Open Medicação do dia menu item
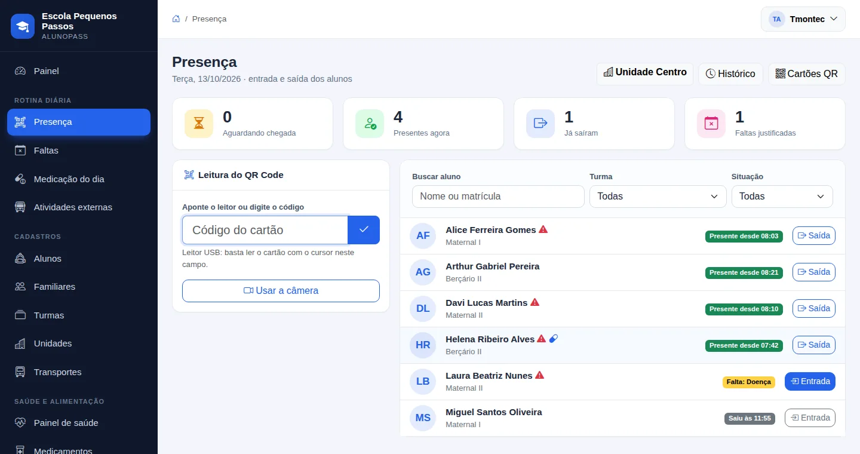Viewport: 860px width, 454px height. click(x=79, y=179)
